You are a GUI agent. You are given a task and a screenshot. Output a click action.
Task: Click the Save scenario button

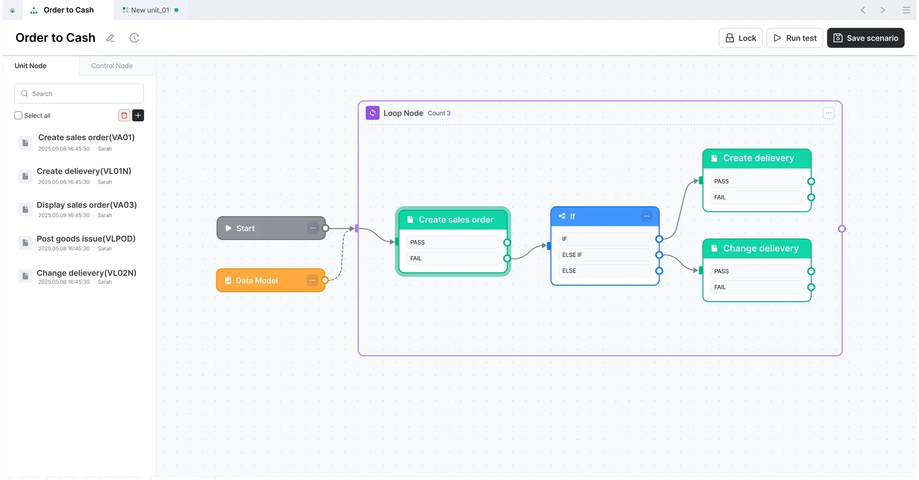point(865,38)
